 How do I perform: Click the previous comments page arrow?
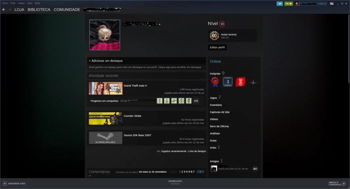(x=173, y=172)
